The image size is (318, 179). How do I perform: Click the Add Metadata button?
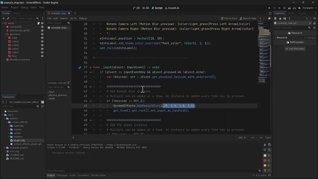click(x=295, y=49)
